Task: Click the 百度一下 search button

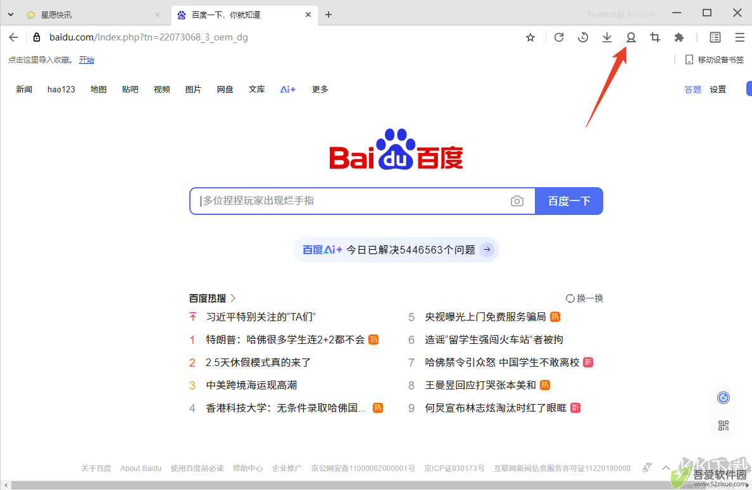Action: click(x=569, y=201)
